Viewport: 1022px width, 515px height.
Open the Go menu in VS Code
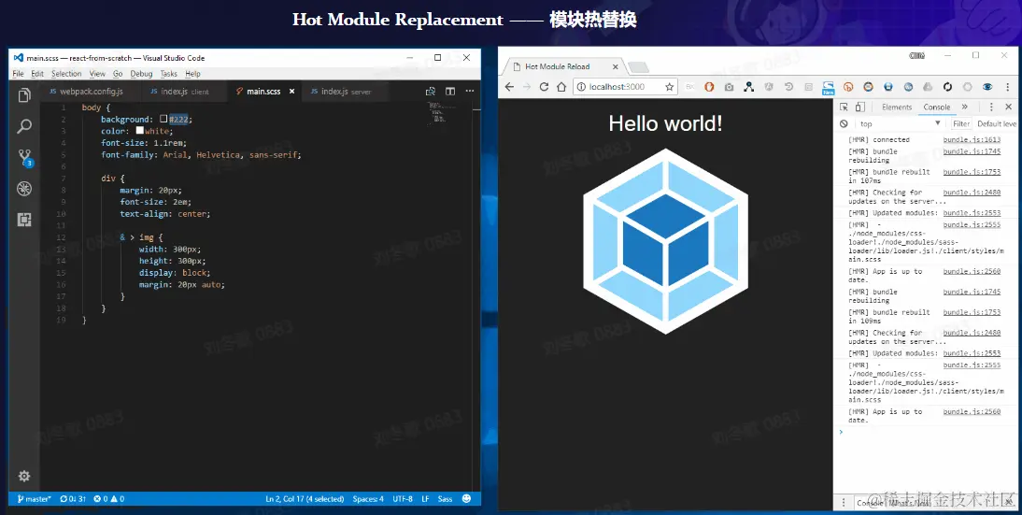[118, 74]
